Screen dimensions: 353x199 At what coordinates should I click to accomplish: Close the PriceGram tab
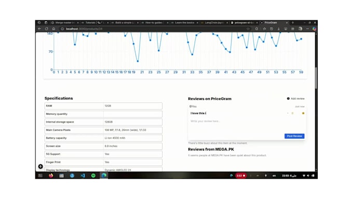(x=287, y=23)
